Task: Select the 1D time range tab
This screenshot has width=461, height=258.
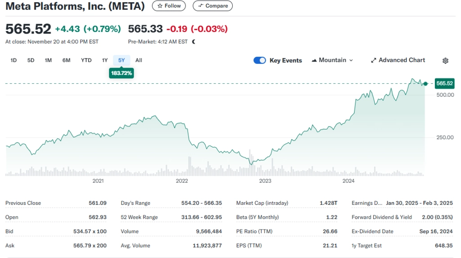Action: 14,60
